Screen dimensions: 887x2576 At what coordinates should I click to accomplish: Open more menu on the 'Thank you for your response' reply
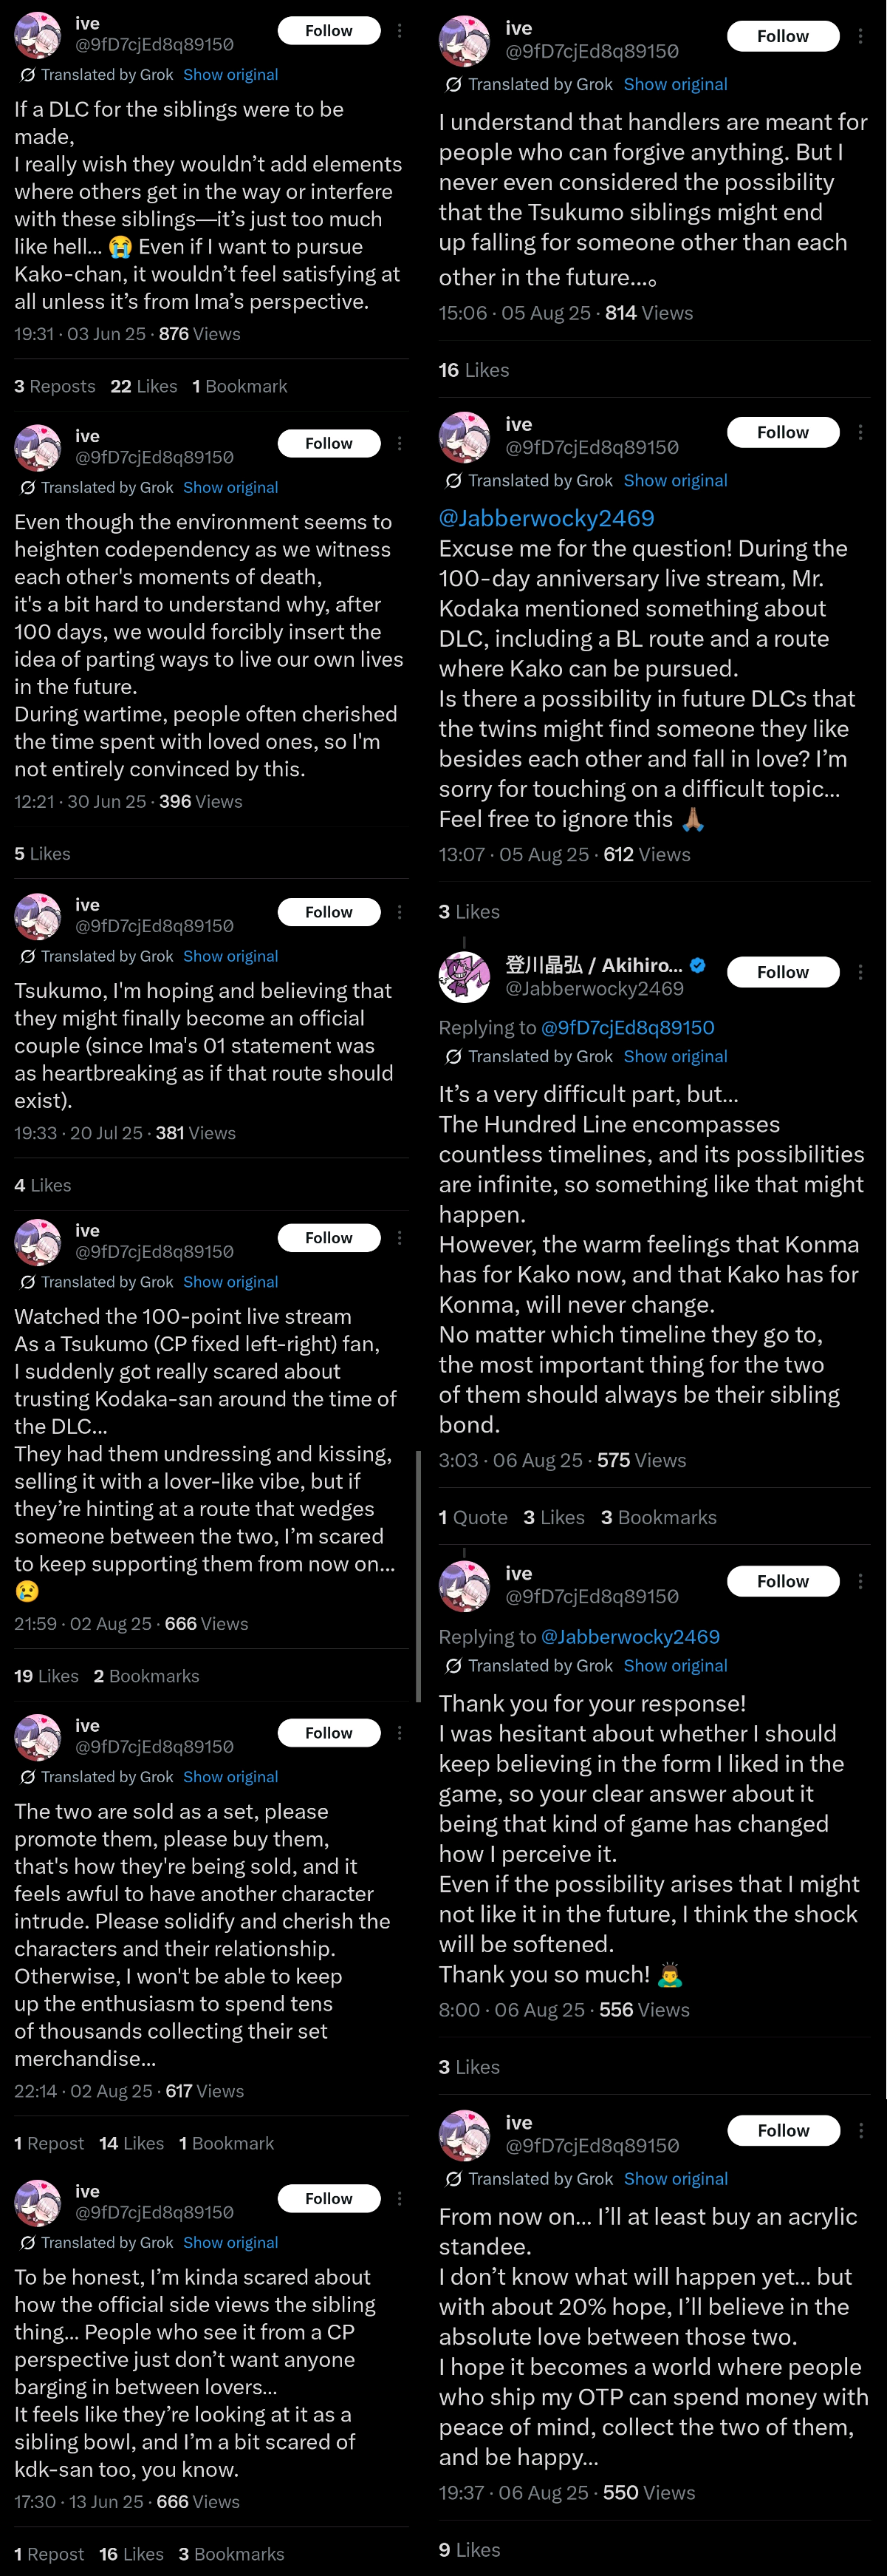(860, 1581)
